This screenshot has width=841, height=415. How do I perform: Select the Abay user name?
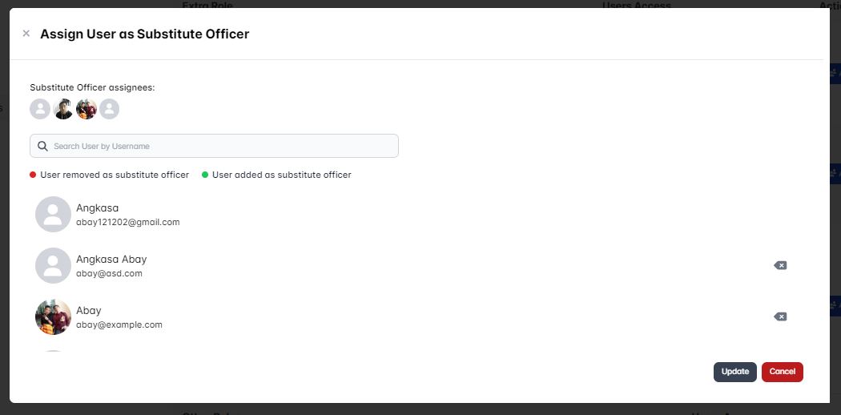(88, 310)
